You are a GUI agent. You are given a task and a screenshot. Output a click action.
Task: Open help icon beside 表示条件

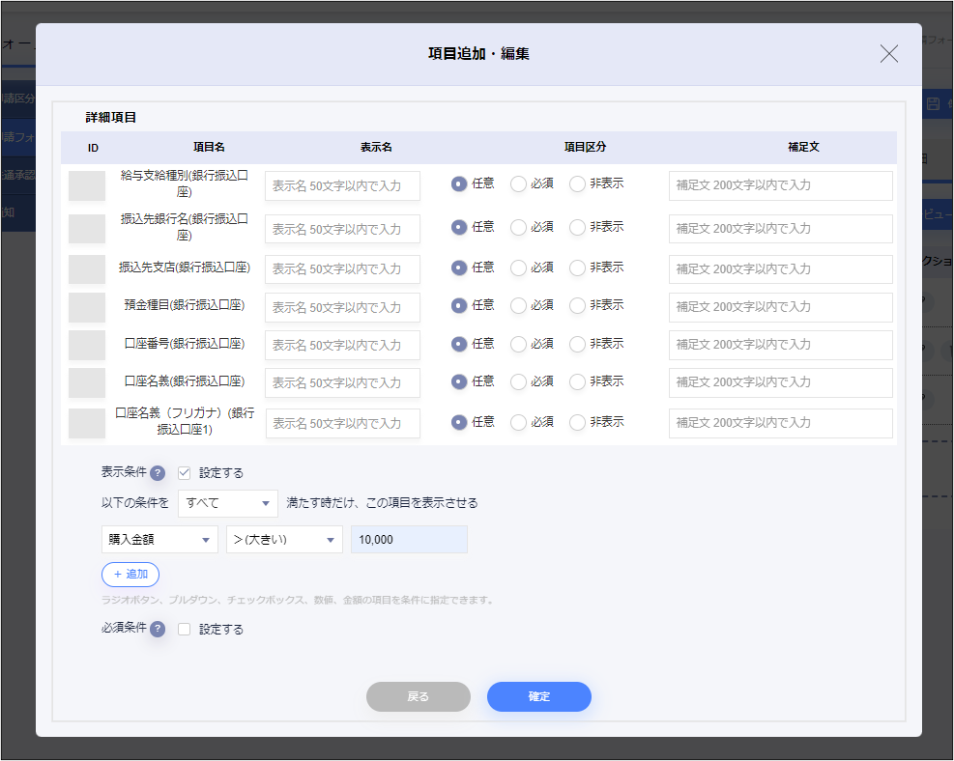tap(158, 473)
